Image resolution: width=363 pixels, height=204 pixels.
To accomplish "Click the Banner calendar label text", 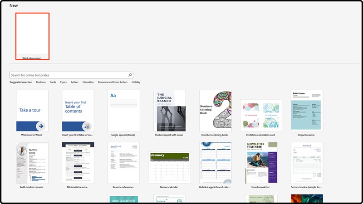I will [169, 187].
